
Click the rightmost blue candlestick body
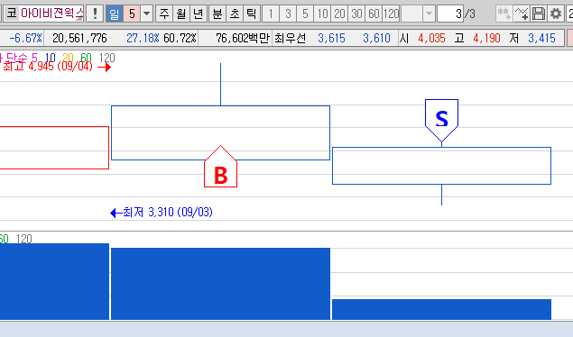pyautogui.click(x=442, y=166)
